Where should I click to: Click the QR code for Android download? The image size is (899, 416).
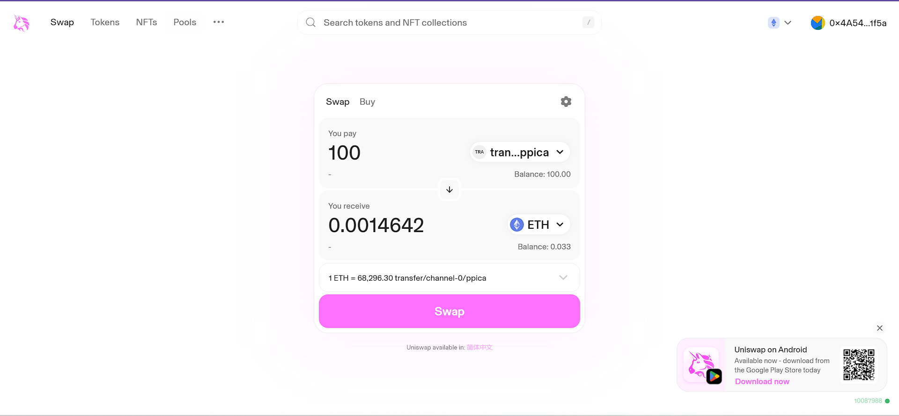[859, 365]
